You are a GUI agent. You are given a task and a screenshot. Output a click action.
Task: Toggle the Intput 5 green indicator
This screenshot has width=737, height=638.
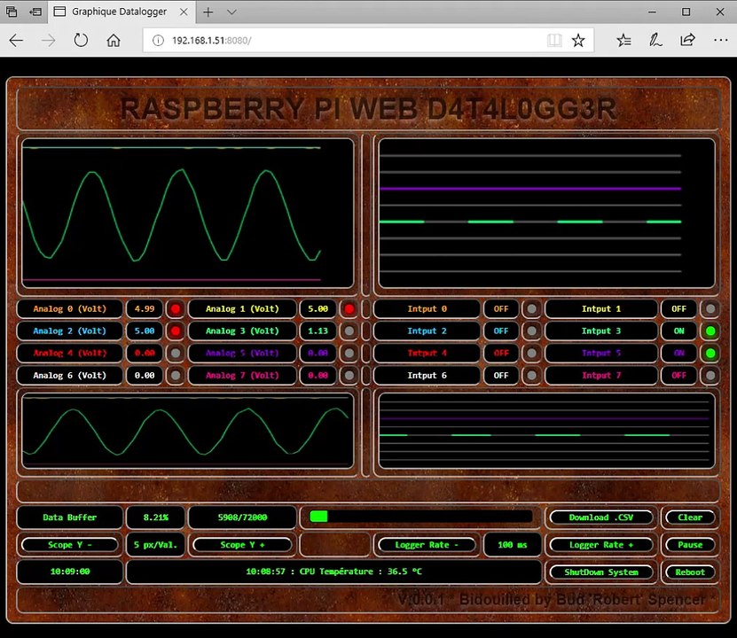point(710,353)
